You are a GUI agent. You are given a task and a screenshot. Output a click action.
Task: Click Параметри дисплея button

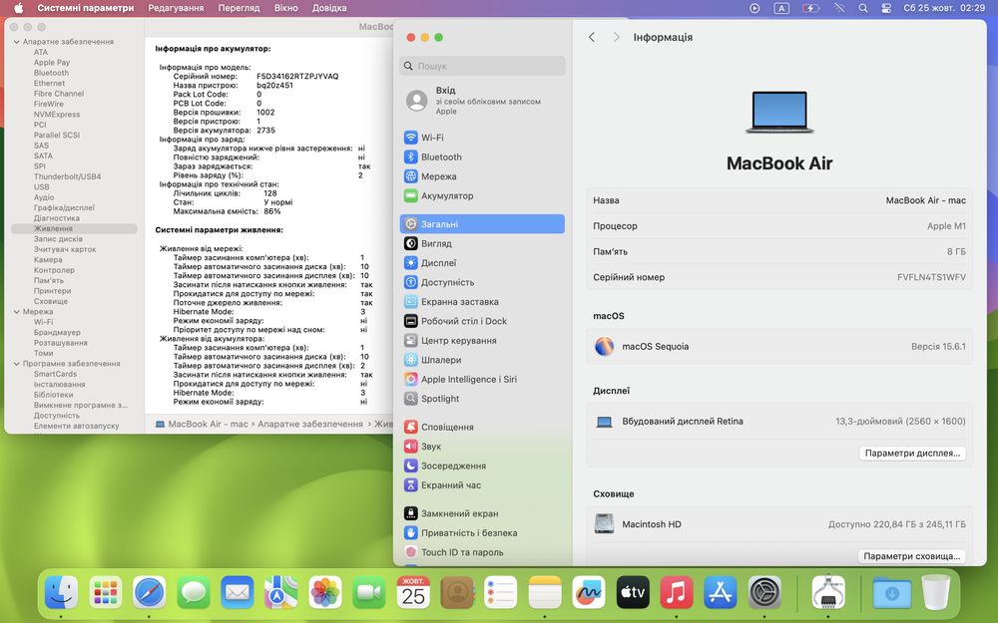(912, 453)
